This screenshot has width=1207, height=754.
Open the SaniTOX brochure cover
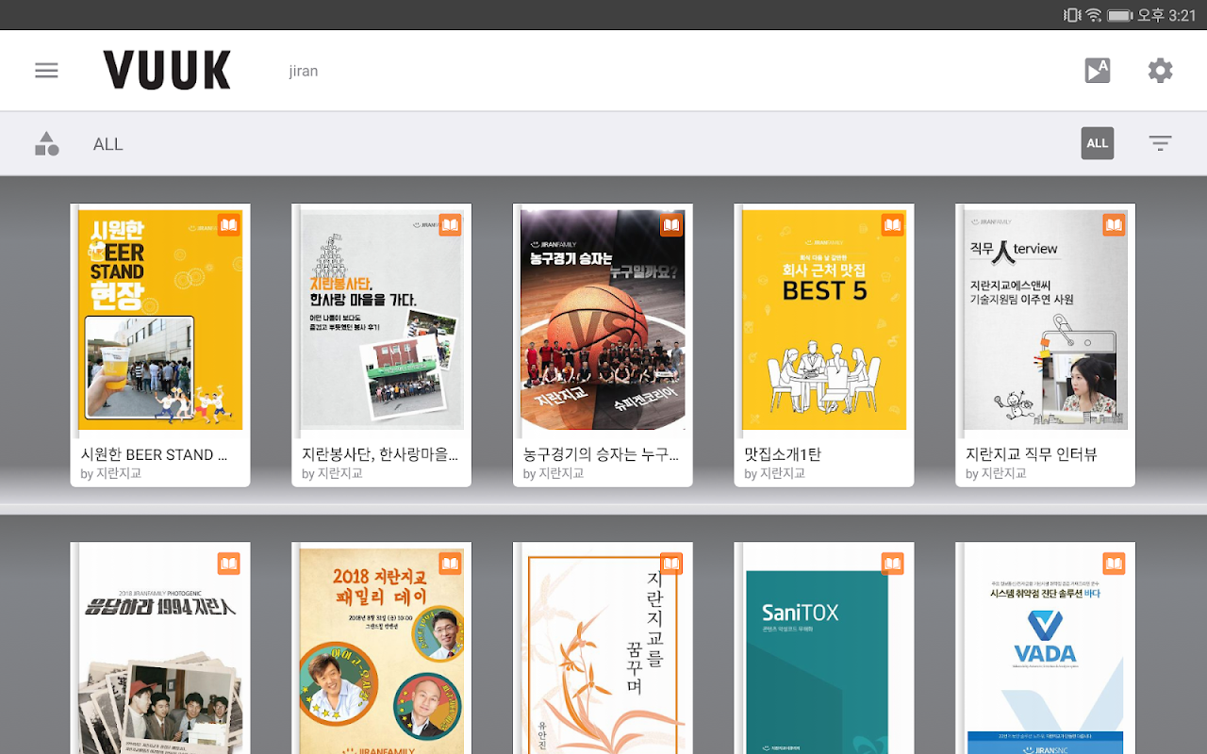[824, 650]
